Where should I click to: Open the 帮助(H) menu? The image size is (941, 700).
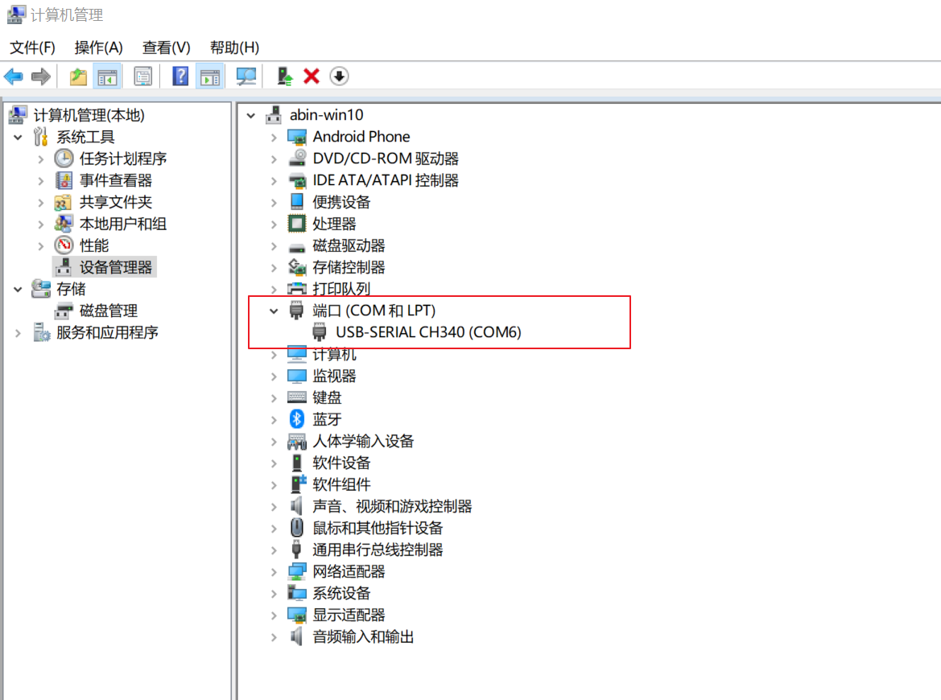click(233, 47)
